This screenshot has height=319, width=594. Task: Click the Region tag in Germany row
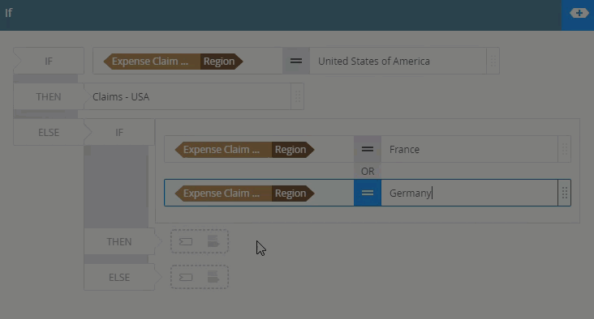click(x=292, y=194)
